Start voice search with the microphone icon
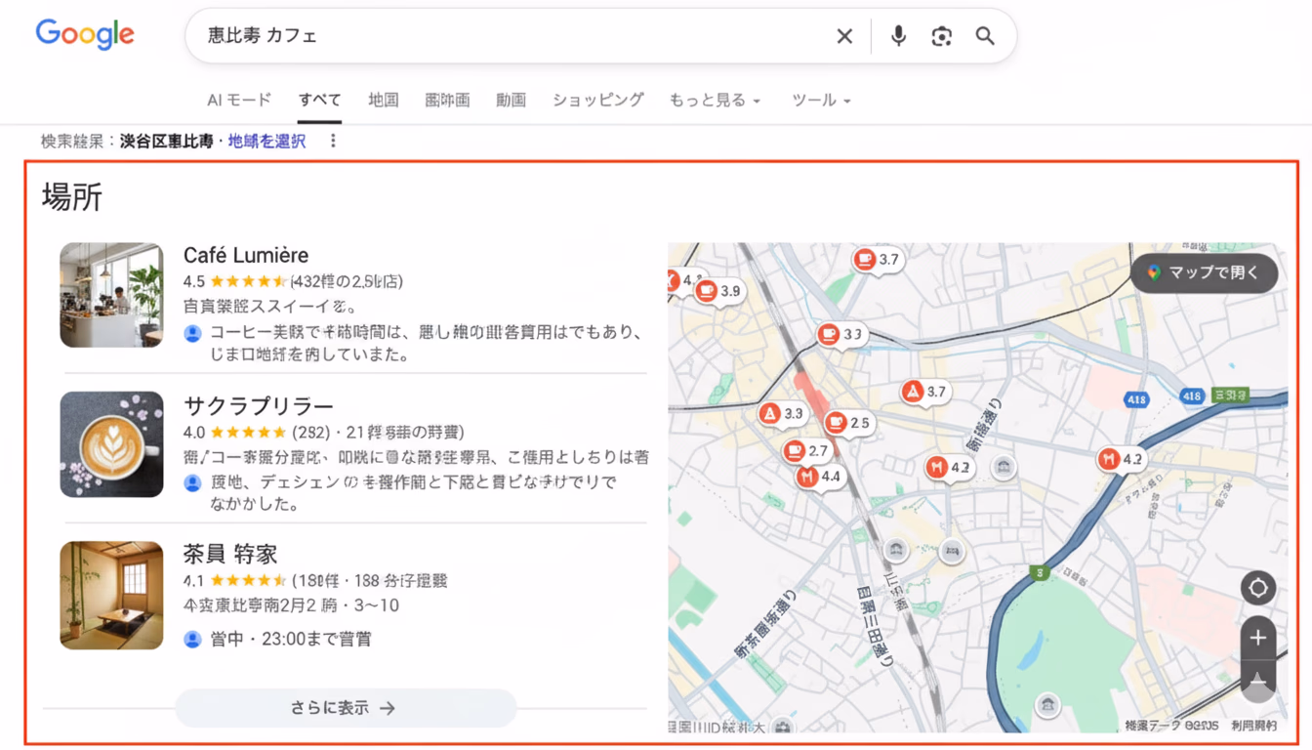The image size is (1312, 750). [898, 36]
